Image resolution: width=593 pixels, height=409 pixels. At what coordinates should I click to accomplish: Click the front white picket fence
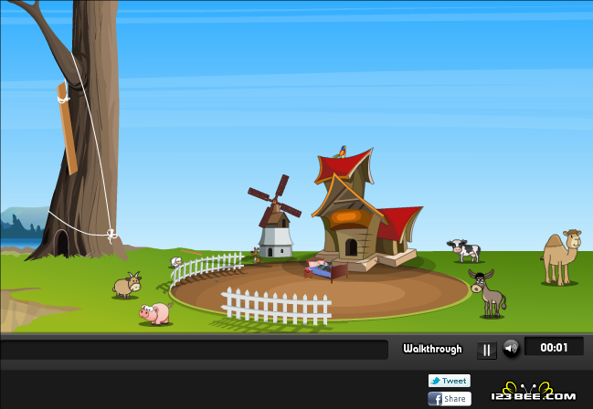click(x=277, y=307)
